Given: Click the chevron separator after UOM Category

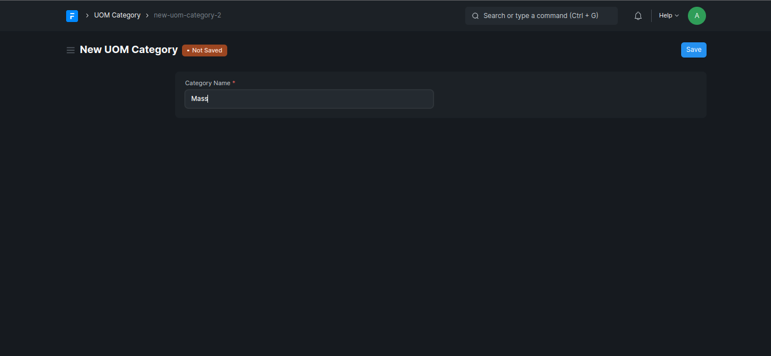Looking at the screenshot, I should pyautogui.click(x=147, y=16).
